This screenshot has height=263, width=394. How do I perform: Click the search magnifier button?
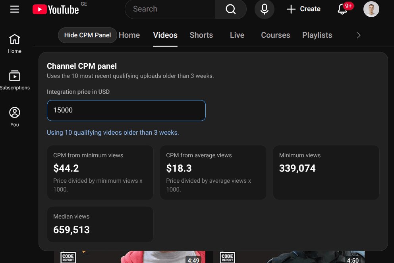[230, 9]
